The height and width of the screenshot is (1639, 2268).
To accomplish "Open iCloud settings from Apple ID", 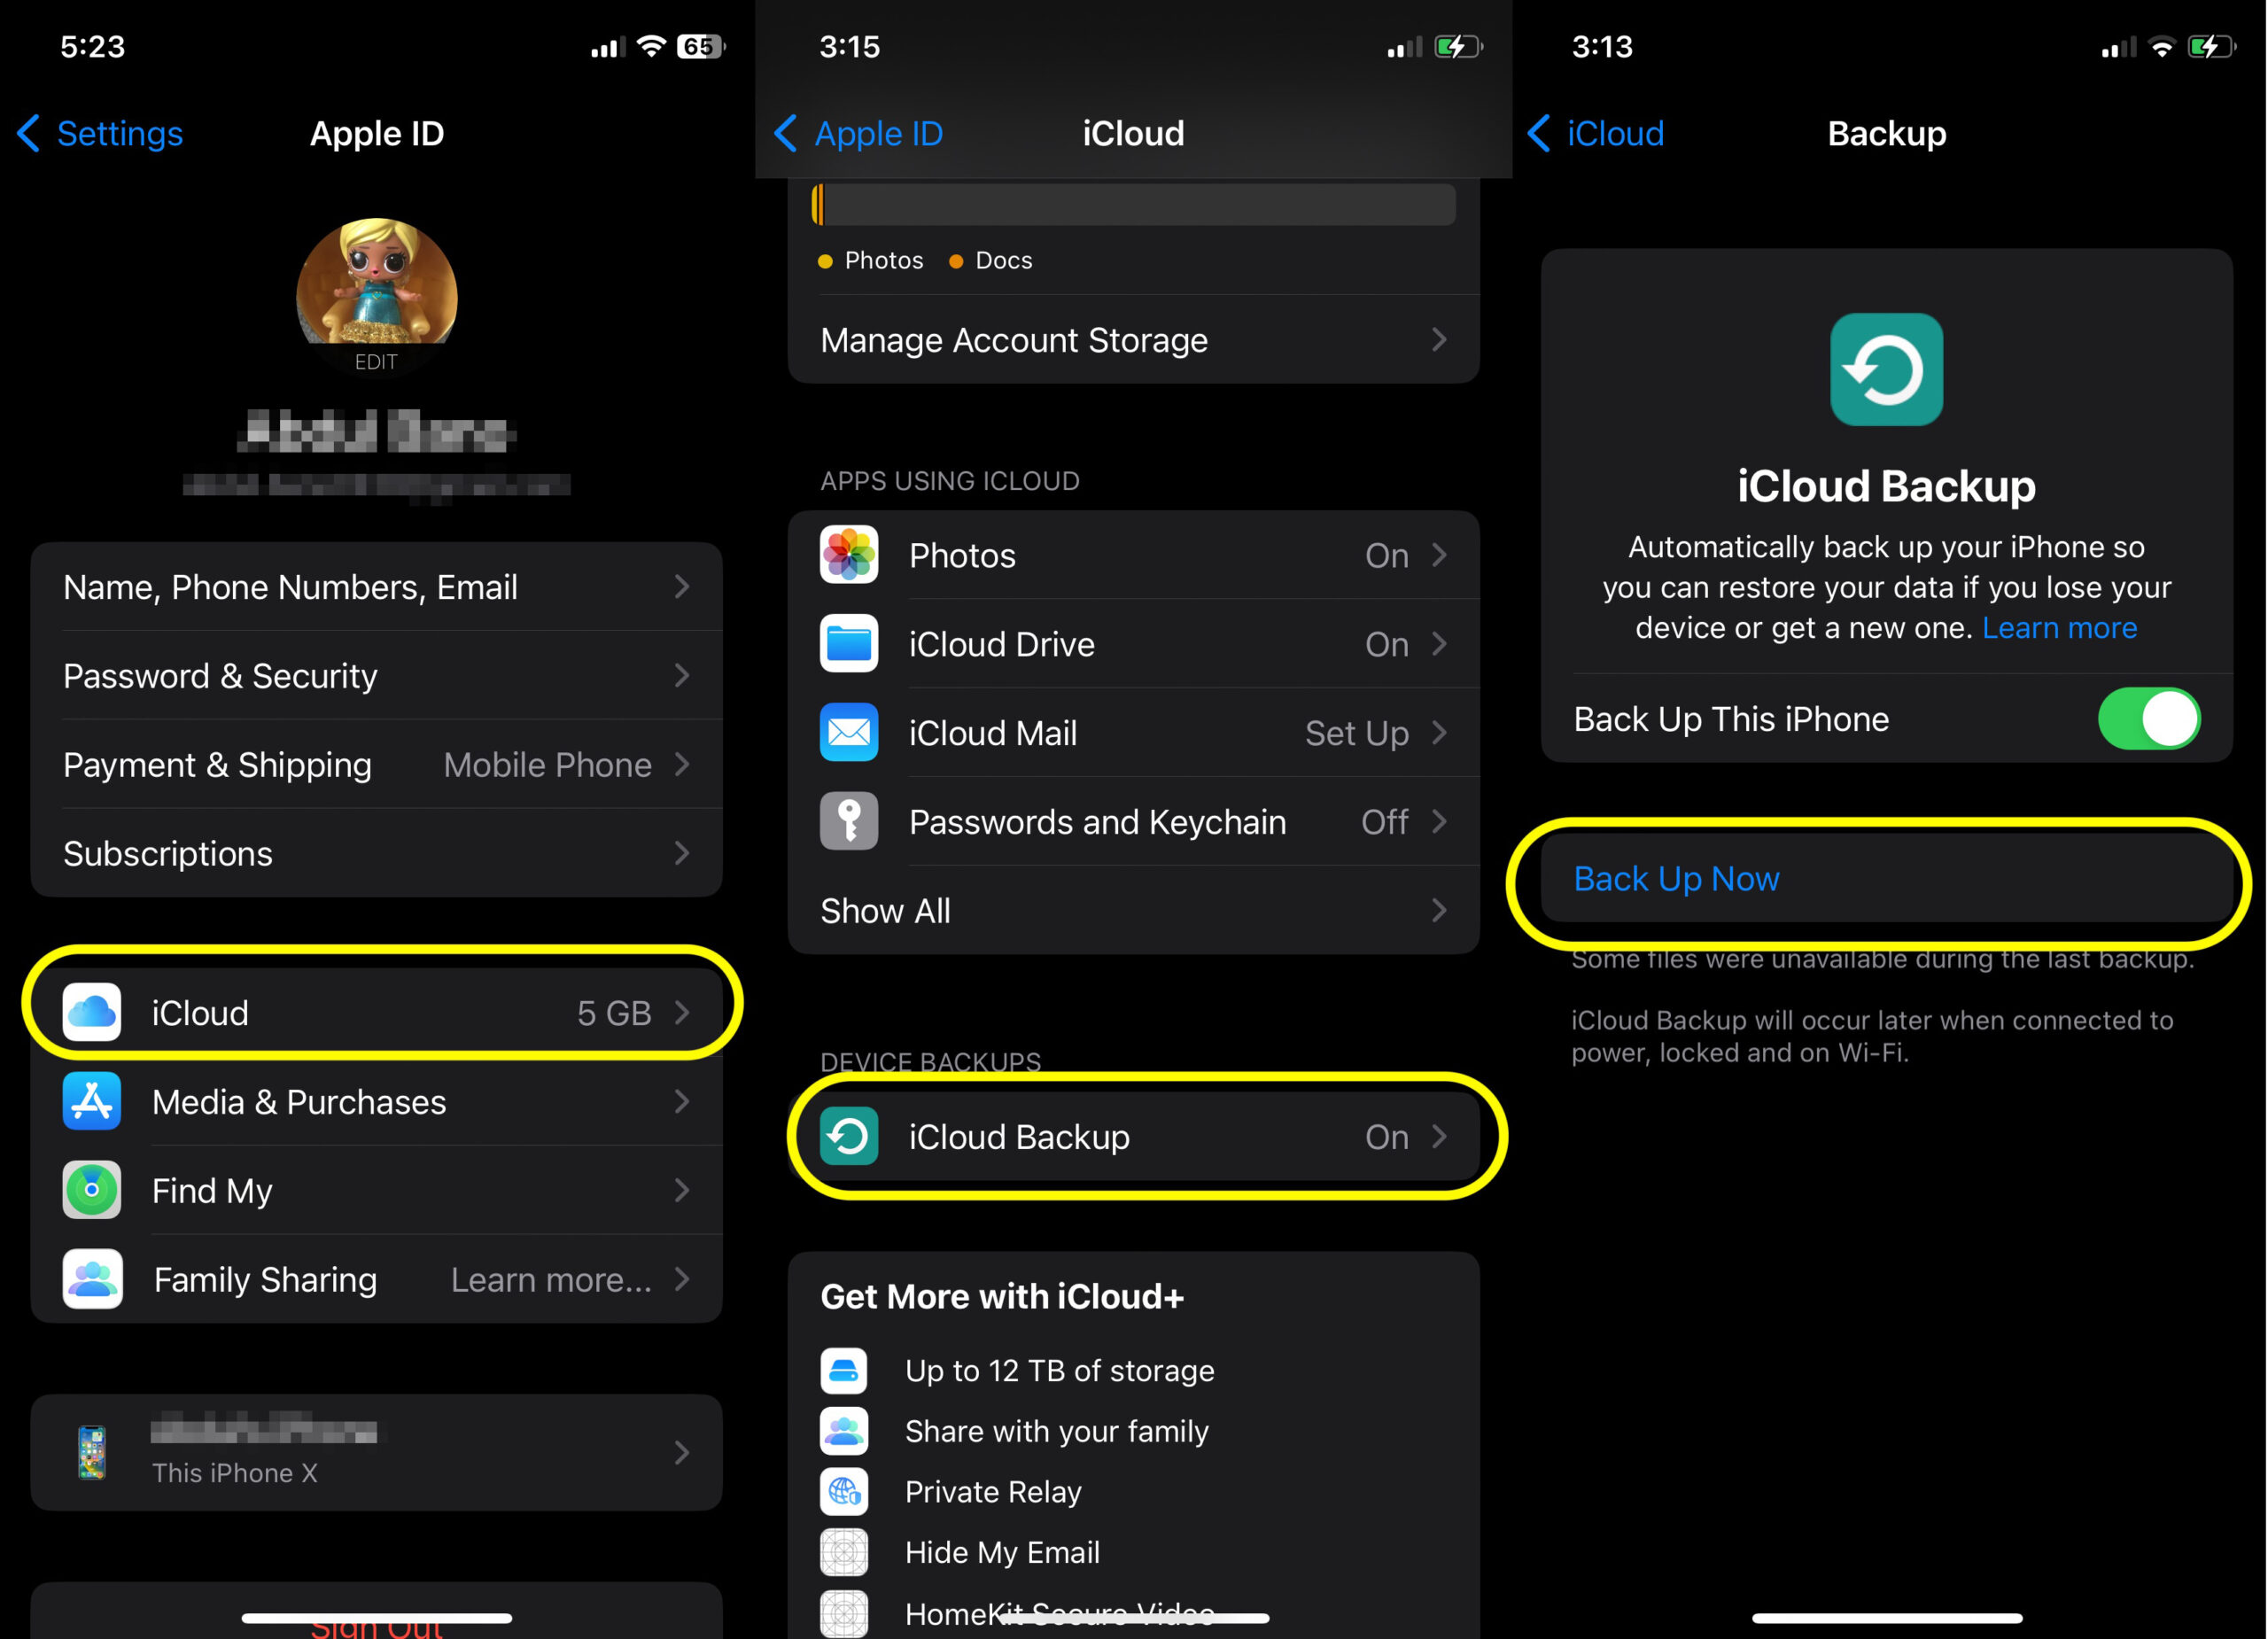I will [378, 1011].
